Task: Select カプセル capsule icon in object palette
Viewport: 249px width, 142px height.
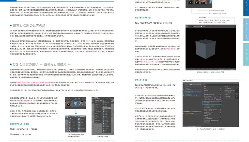Action: pos(79,125)
